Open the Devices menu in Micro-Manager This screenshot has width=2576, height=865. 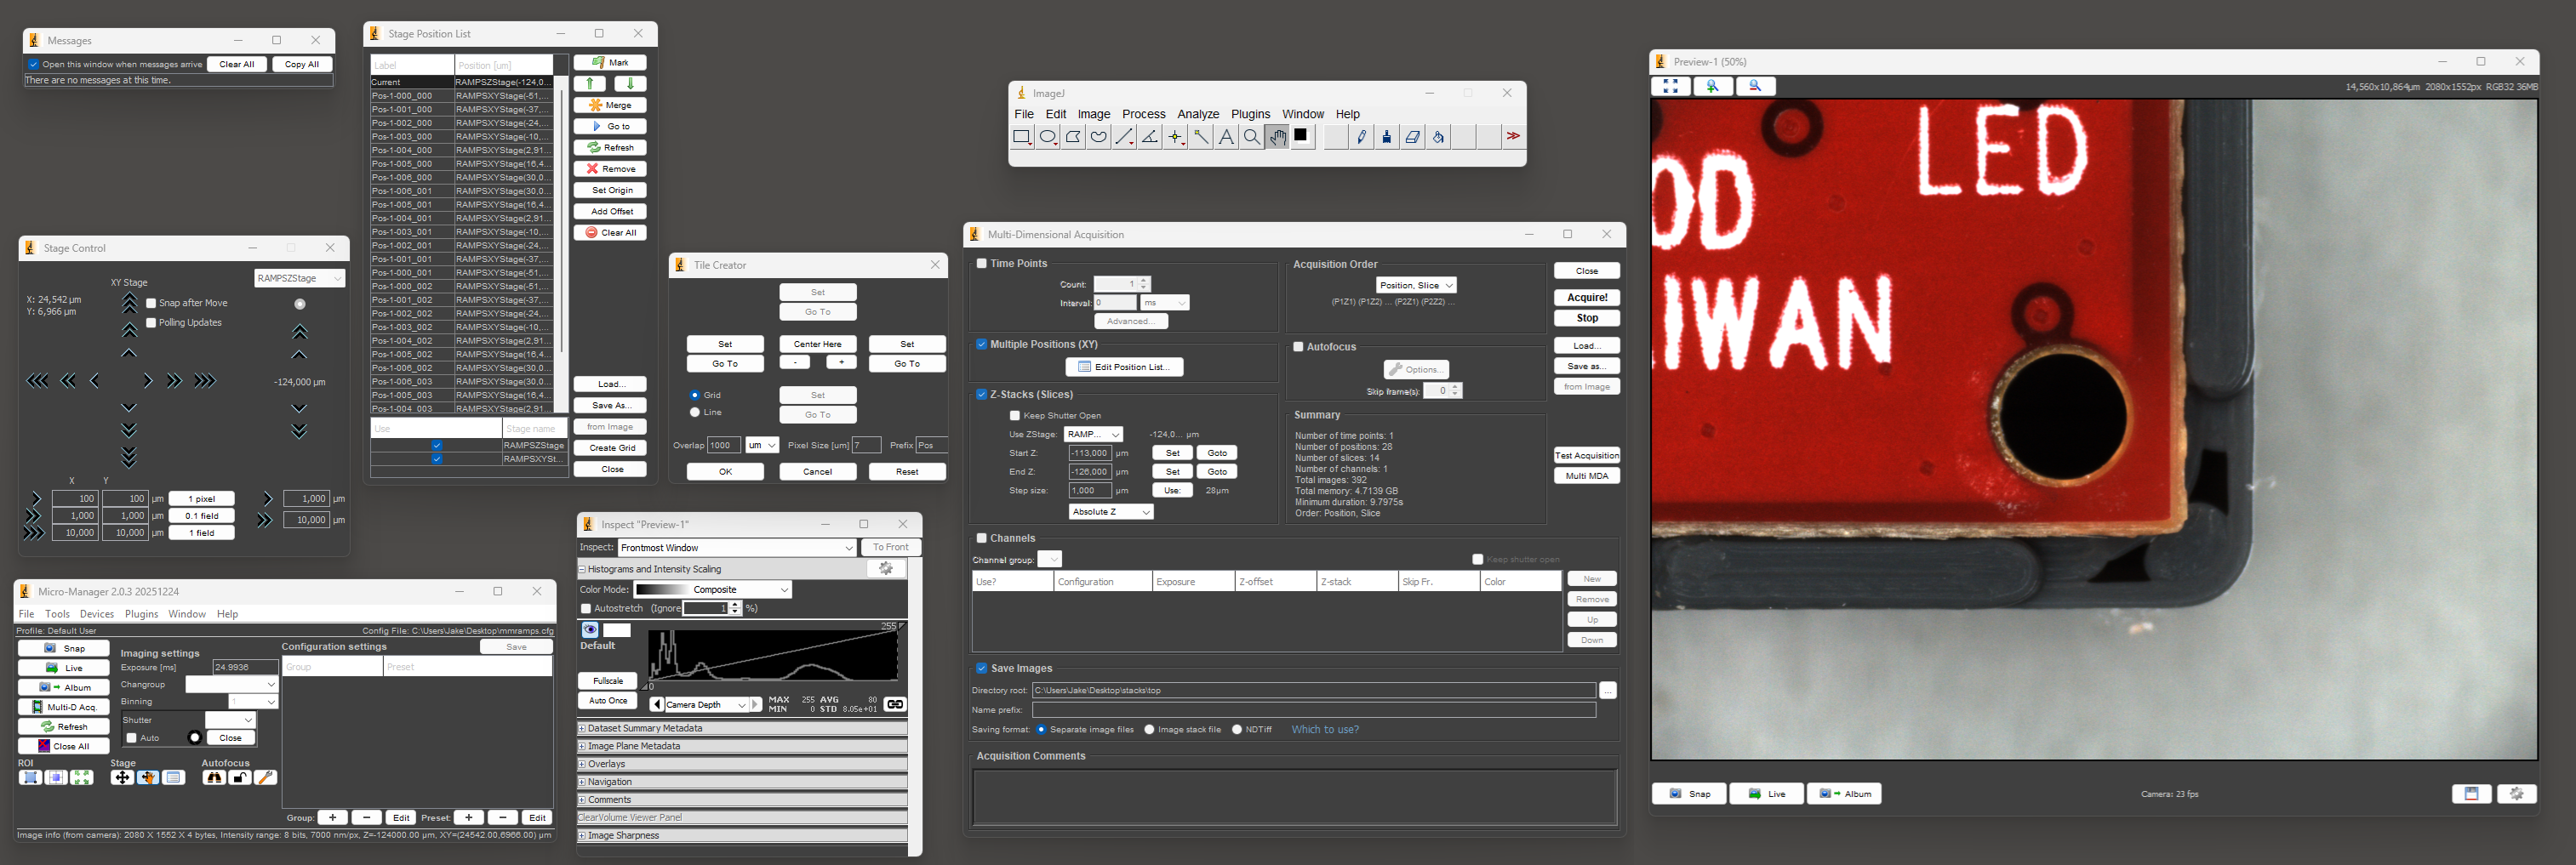(97, 614)
